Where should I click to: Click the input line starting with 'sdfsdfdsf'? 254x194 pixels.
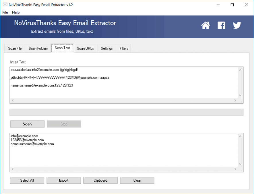pos(60,77)
